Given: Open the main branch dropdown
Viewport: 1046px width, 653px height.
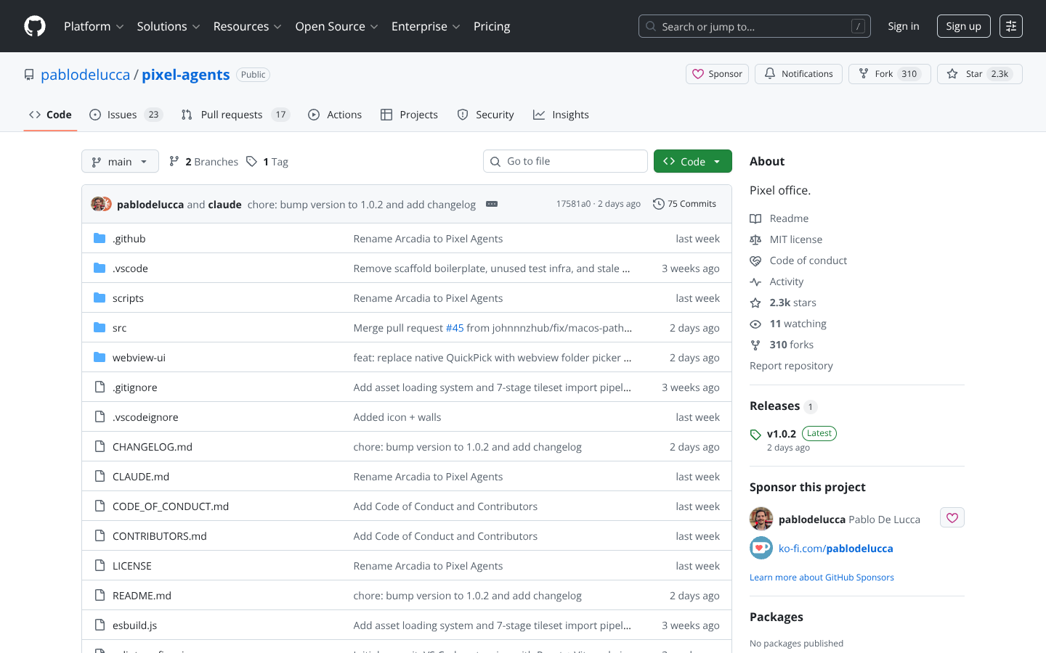Looking at the screenshot, I should [x=120, y=161].
